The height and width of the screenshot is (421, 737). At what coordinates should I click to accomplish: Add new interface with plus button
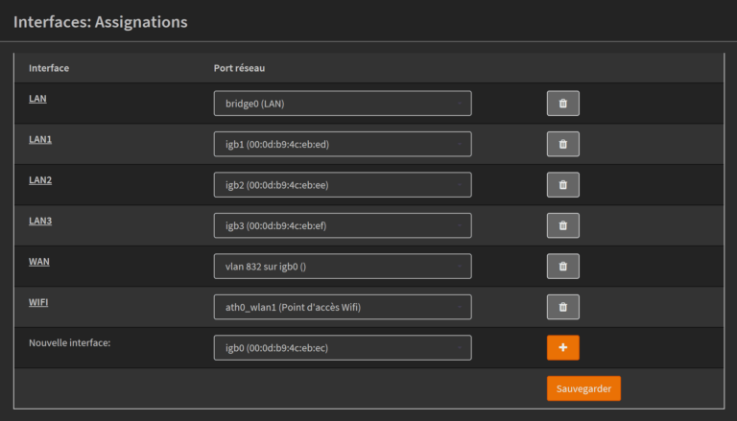click(x=562, y=347)
